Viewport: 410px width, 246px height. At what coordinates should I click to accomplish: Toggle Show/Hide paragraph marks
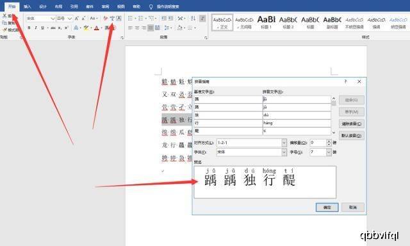[202, 19]
